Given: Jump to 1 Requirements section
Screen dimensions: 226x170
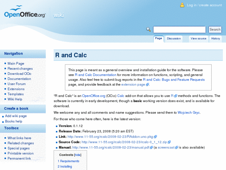Looking at the screenshot, I should tap(68, 161).
